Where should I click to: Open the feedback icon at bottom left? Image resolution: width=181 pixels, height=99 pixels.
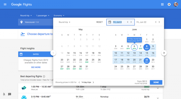click(10, 94)
